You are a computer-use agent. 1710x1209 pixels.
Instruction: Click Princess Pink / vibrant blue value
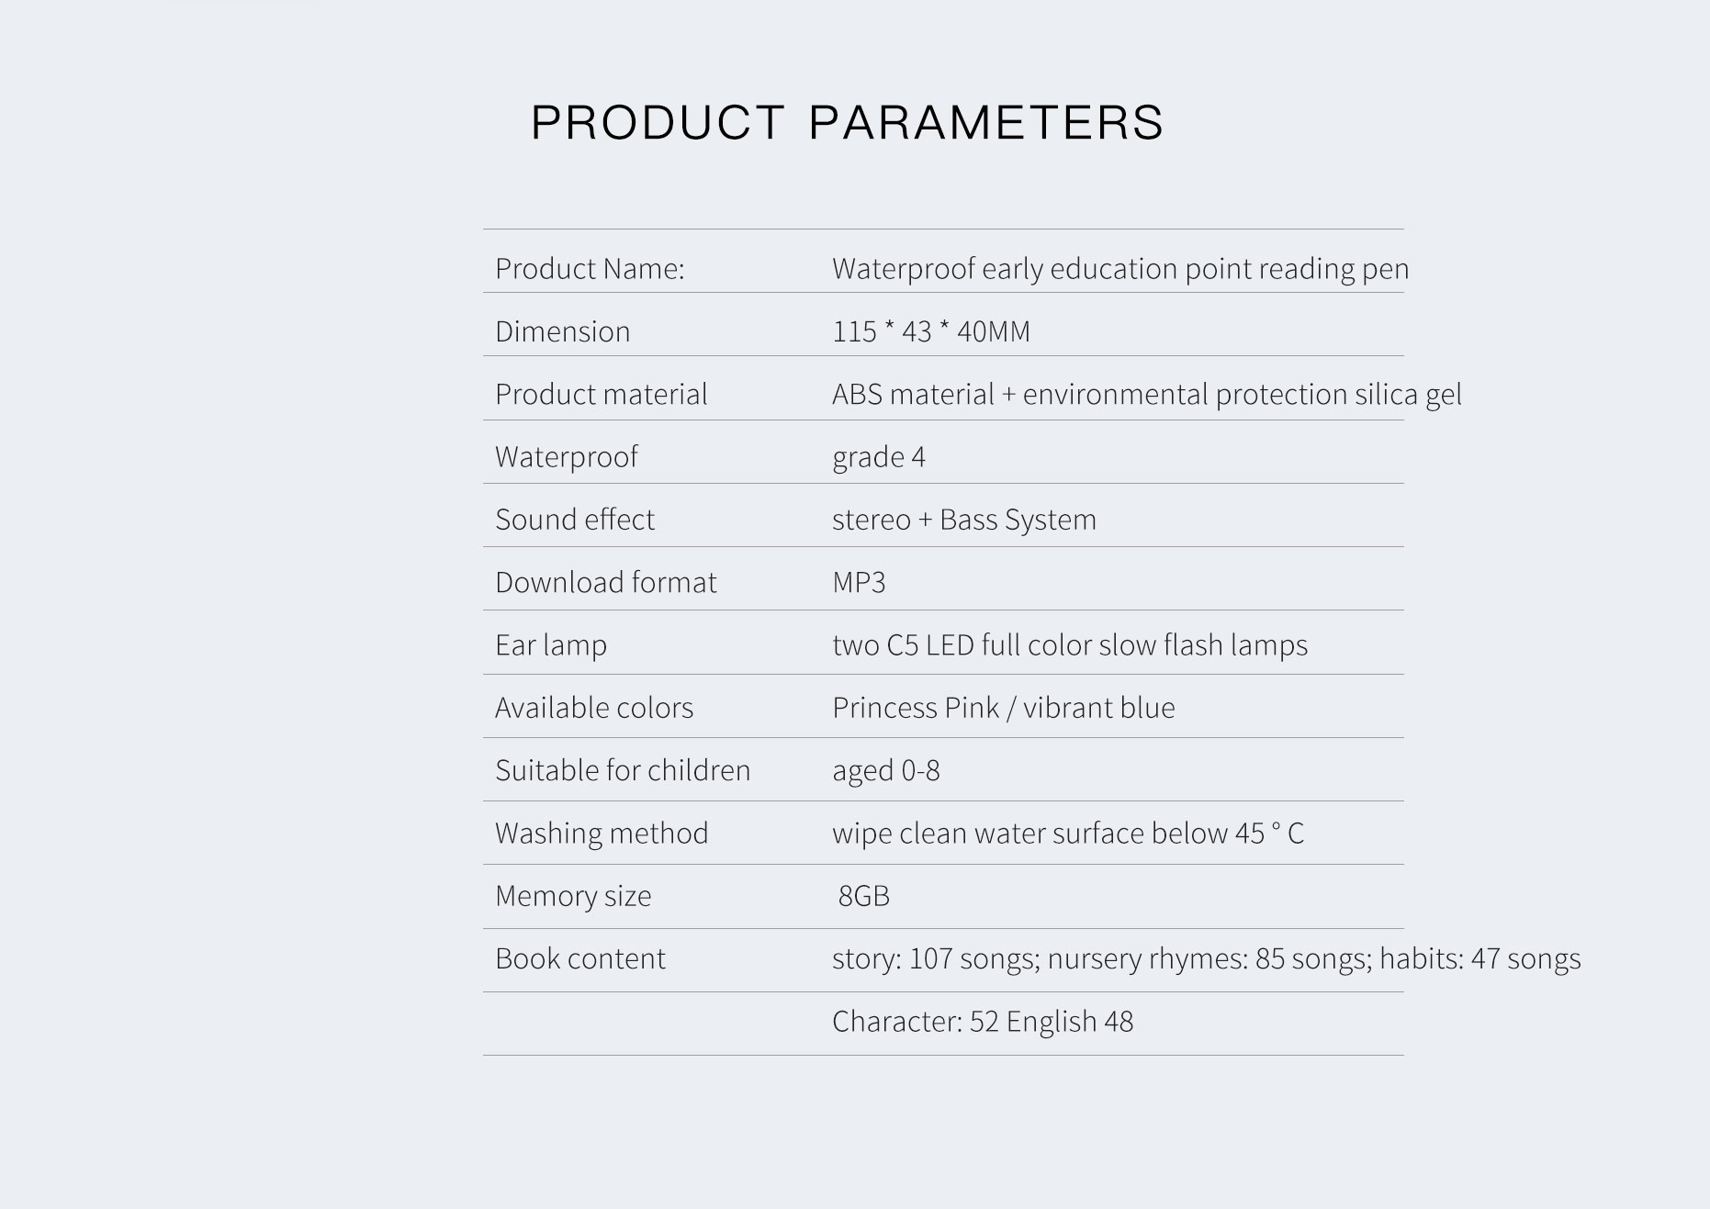1004,708
